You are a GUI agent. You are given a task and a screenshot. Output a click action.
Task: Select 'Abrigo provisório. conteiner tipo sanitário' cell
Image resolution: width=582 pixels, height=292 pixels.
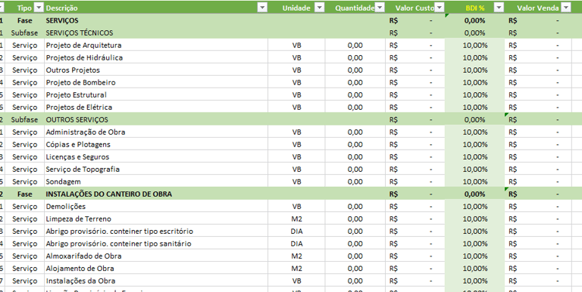(x=156, y=244)
